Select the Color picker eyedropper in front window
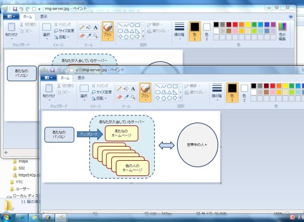Screen dimensions: 304x222 (126, 97)
